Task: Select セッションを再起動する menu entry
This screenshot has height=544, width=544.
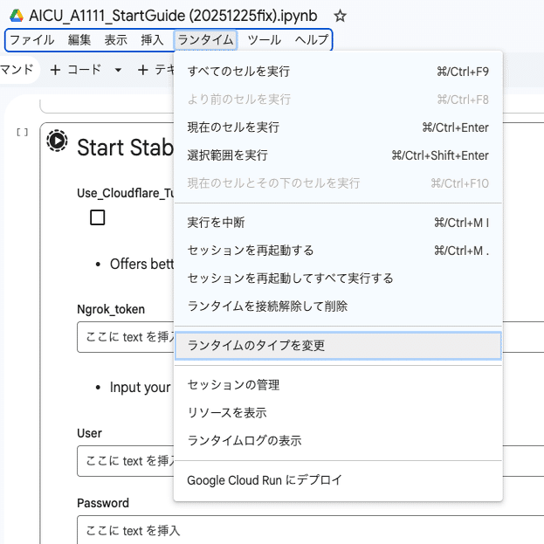Action: [251, 251]
